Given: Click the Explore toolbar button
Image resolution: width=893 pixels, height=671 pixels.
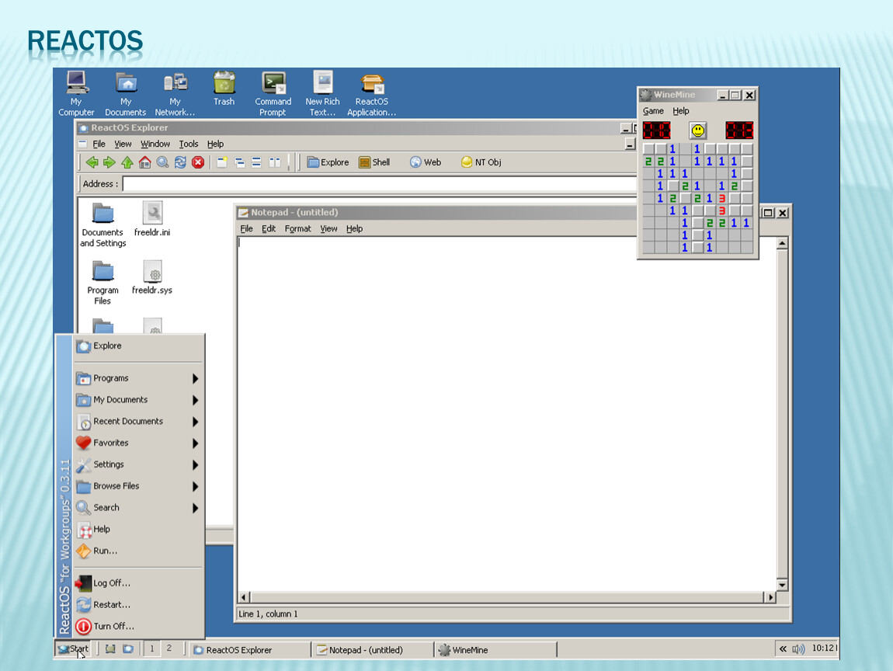Looking at the screenshot, I should tap(328, 162).
